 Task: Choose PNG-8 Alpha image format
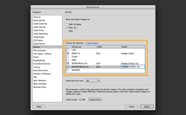coord(67,24)
